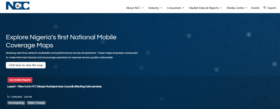Expand the Consumers dropdown arrow
This screenshot has width=280, height=109.
pos(183,8)
